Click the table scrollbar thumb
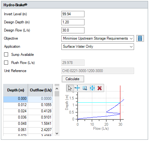This screenshot has width=149, height=141. pyautogui.click(x=57, y=94)
